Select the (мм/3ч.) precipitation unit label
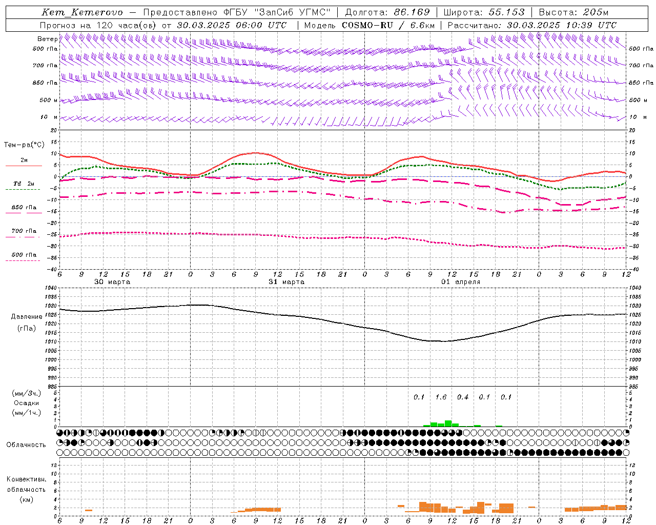 point(27,393)
